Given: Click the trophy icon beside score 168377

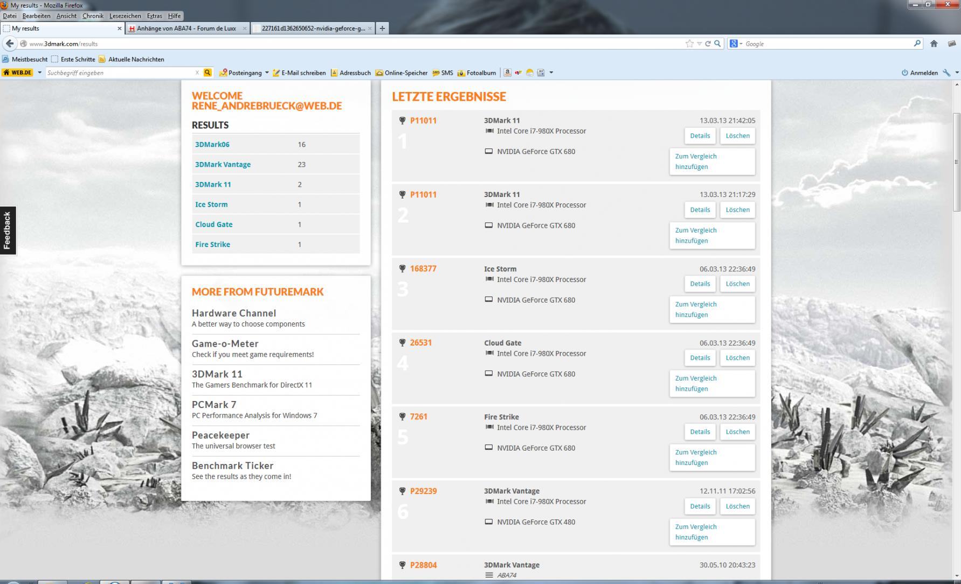Looking at the screenshot, I should [x=402, y=269].
